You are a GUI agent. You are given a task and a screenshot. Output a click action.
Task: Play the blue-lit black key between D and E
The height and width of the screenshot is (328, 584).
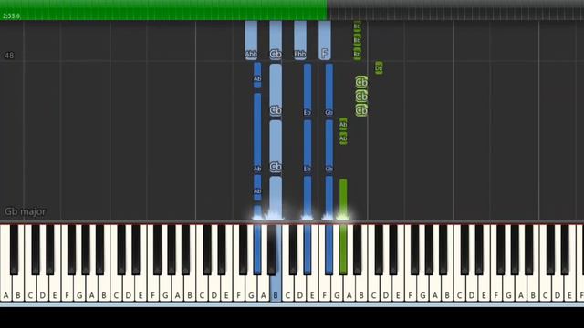click(308, 249)
